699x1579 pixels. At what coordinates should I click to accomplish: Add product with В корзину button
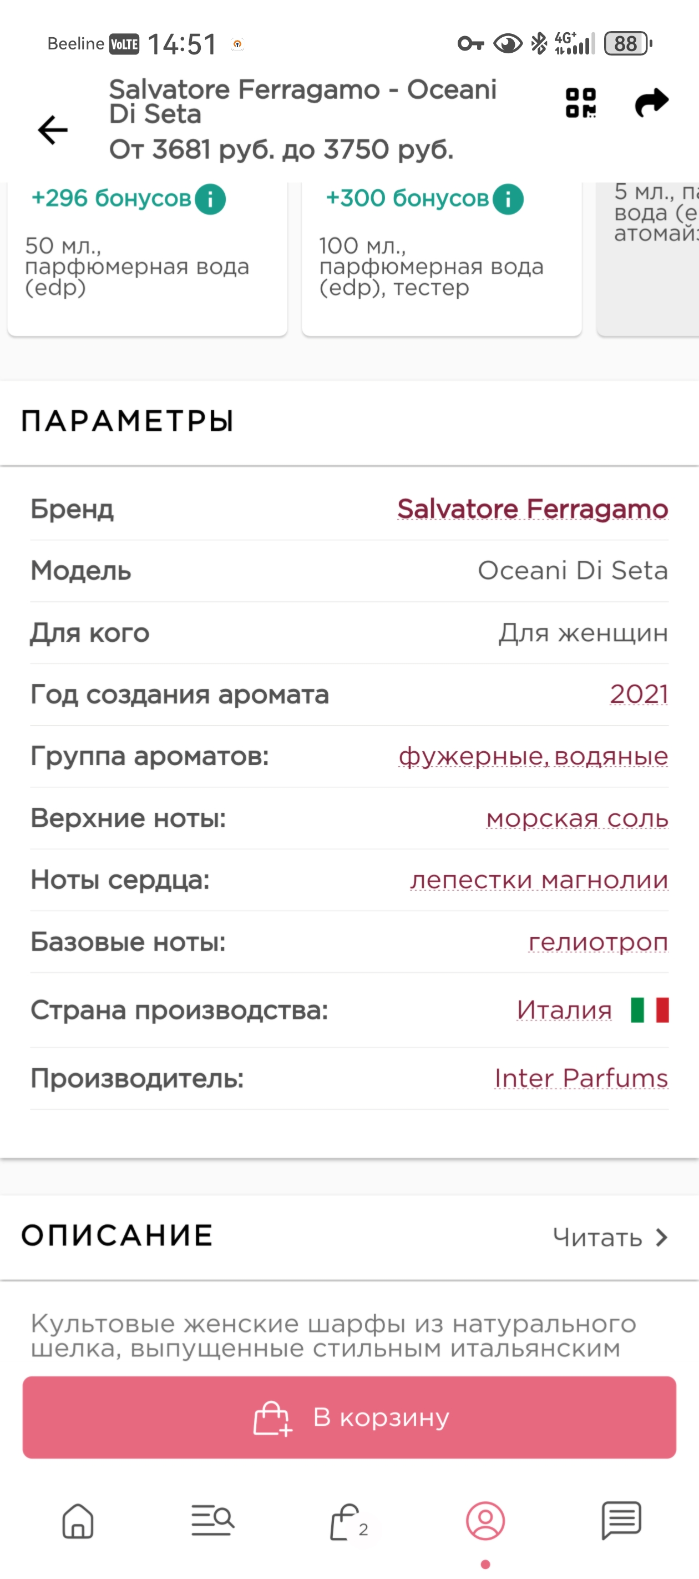(x=349, y=1417)
